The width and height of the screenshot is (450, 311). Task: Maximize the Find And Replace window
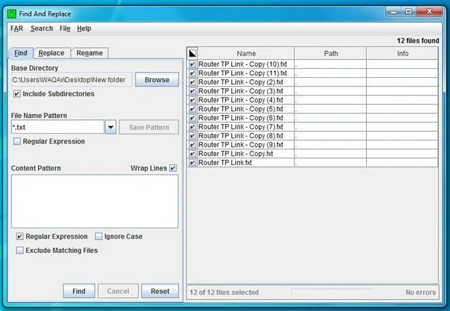(408, 12)
